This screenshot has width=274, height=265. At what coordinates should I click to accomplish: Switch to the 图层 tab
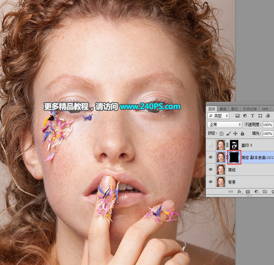[x=212, y=109]
